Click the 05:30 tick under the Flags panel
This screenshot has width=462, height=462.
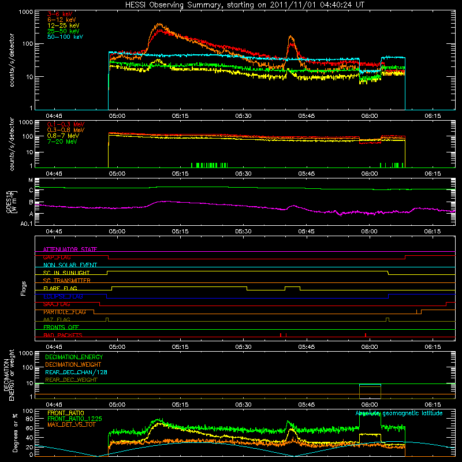tap(243, 347)
